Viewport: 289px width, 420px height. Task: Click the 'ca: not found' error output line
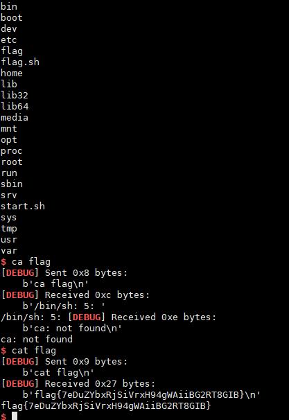point(37,340)
